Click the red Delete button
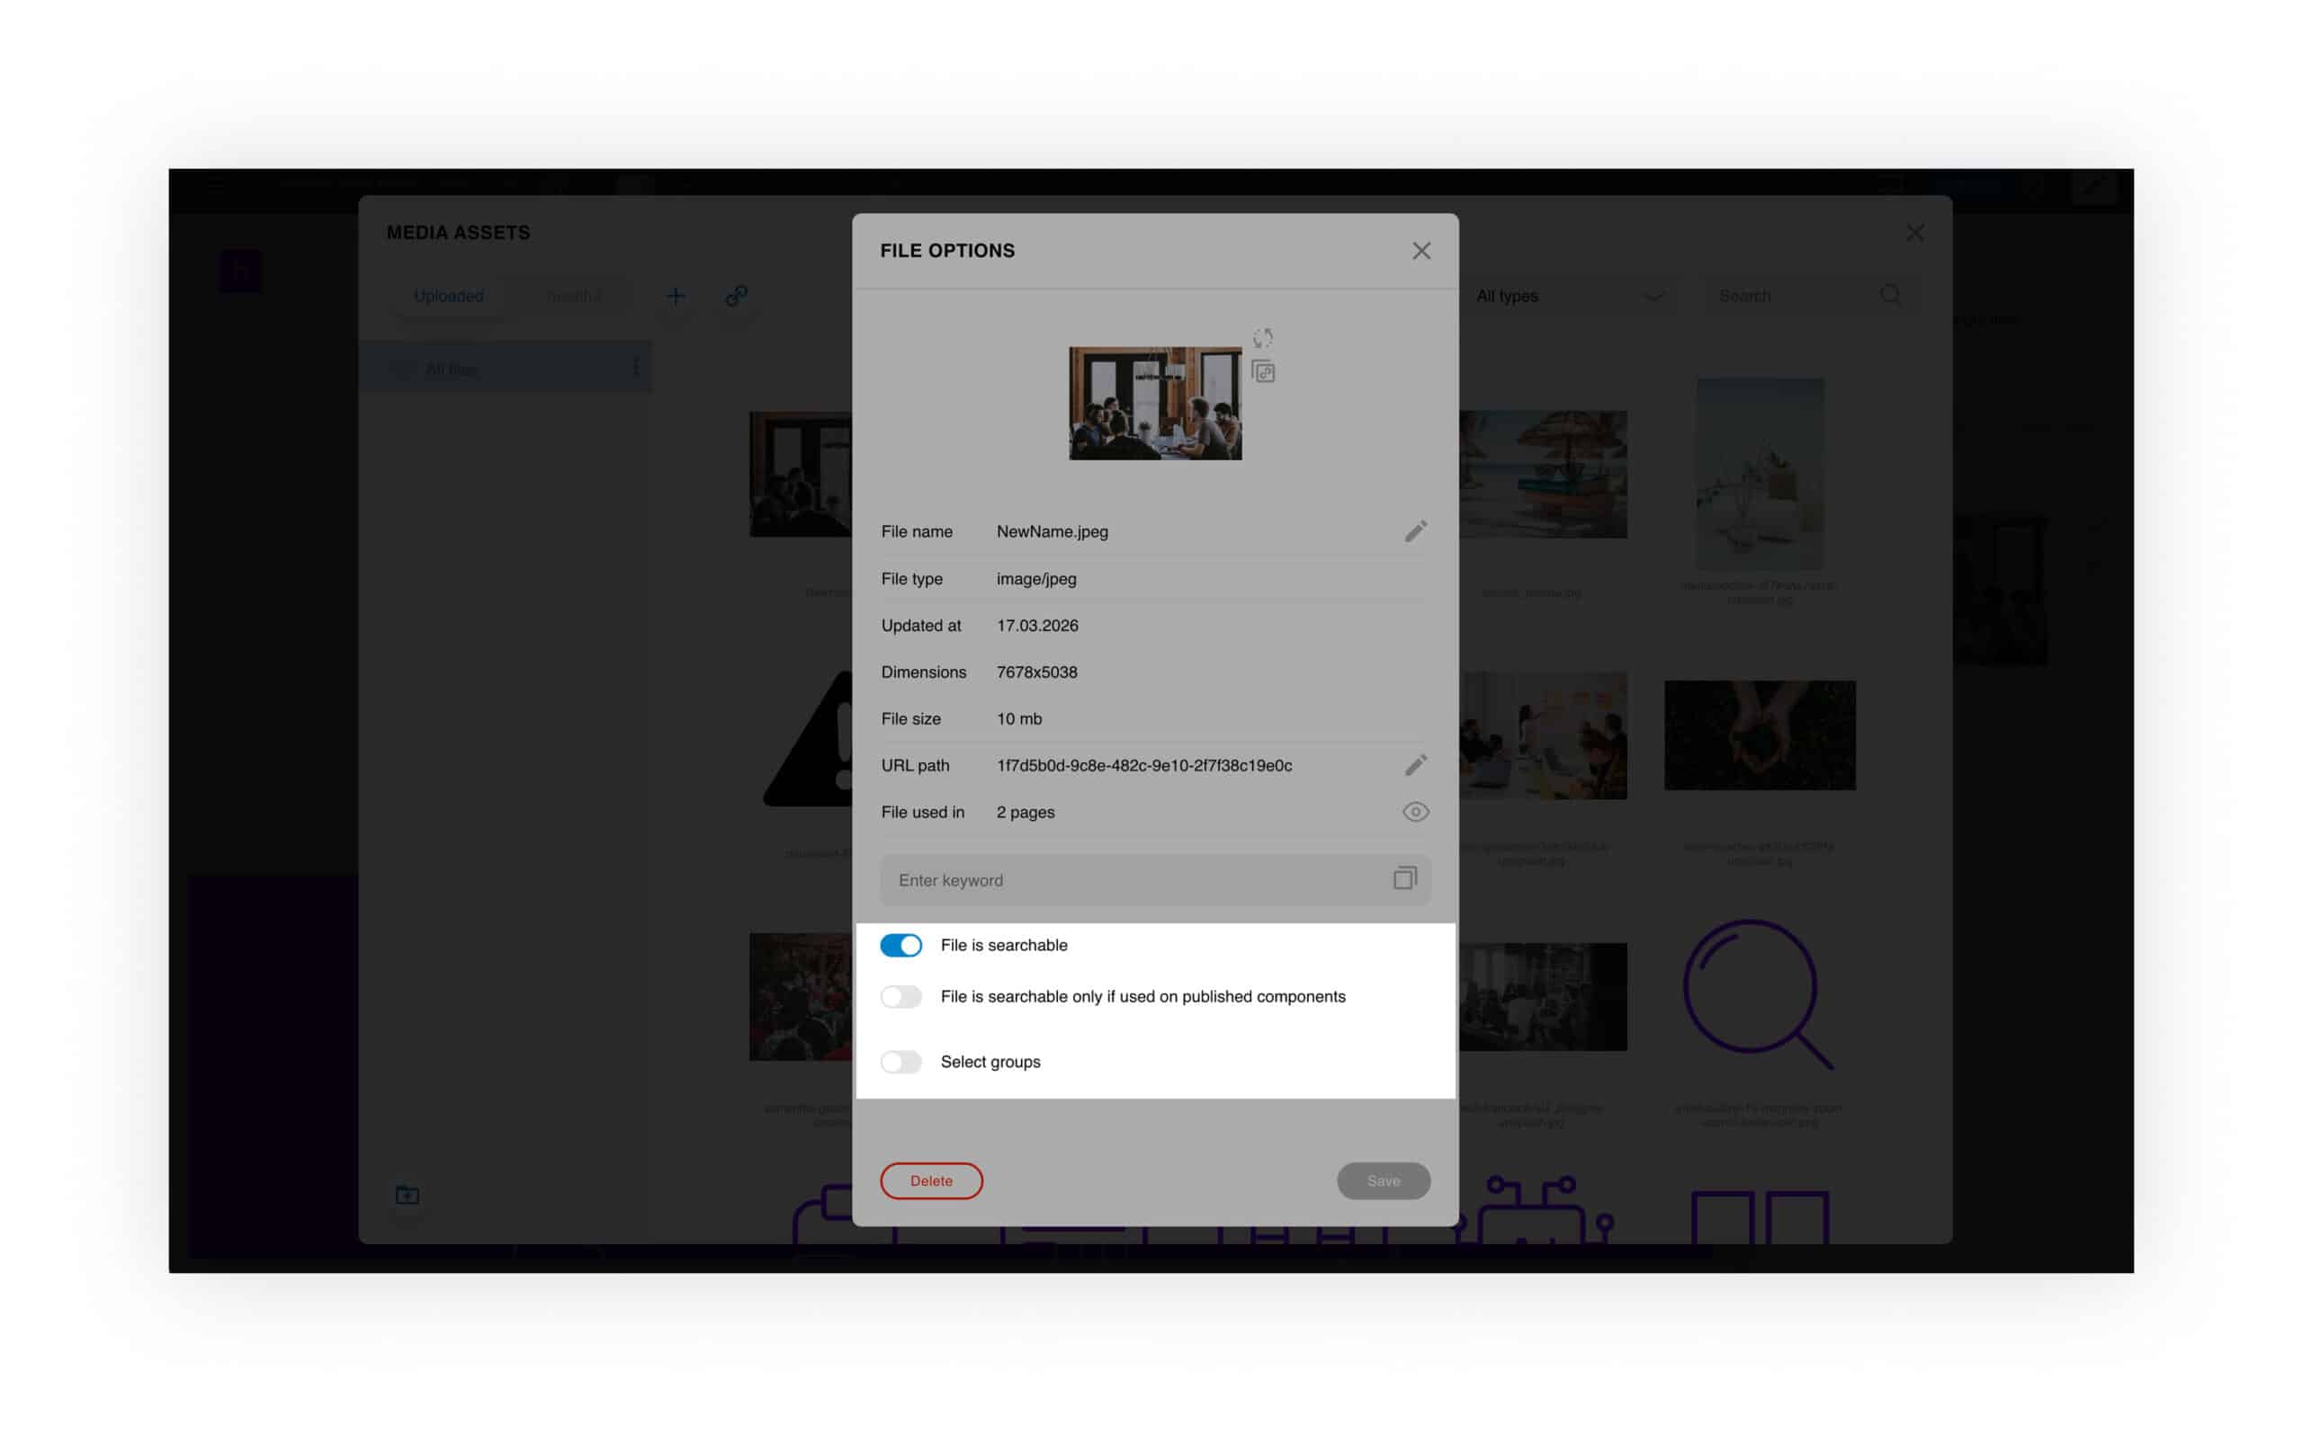Screen dimensions: 2303x1442 click(930, 1180)
